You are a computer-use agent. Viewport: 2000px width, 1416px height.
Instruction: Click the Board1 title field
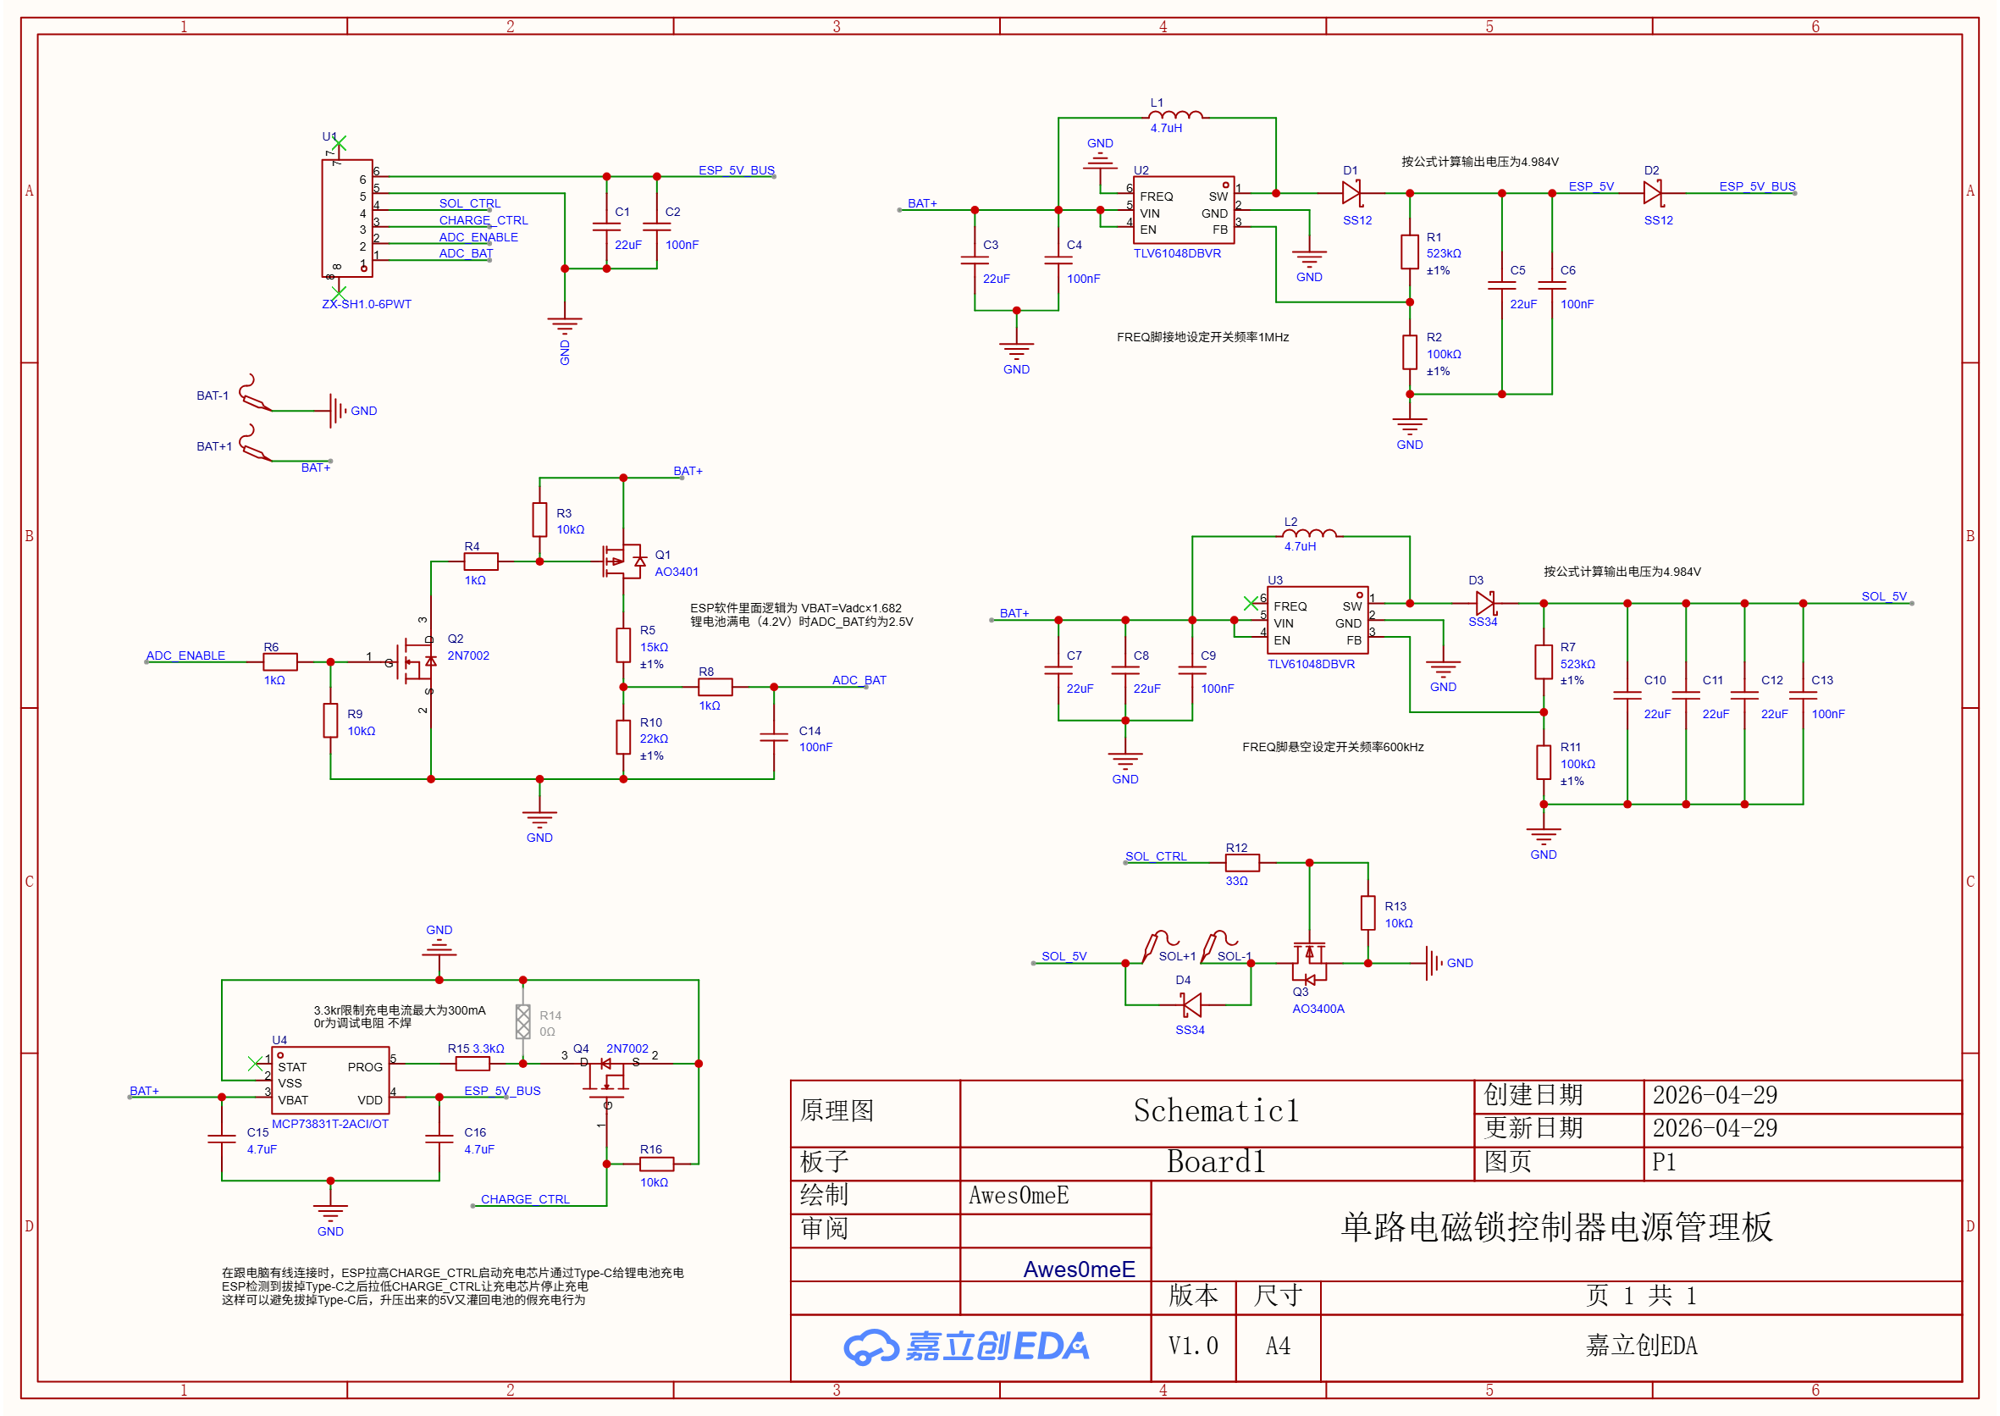point(1216,1162)
